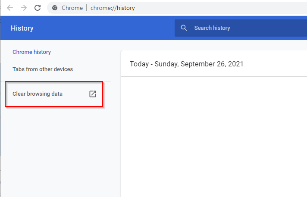Click the Today - Sunday, September 26 heading

[x=186, y=64]
